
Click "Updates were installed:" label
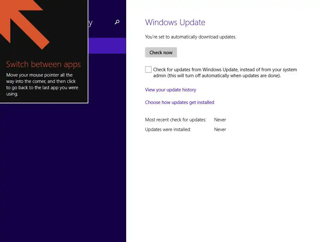(x=168, y=130)
